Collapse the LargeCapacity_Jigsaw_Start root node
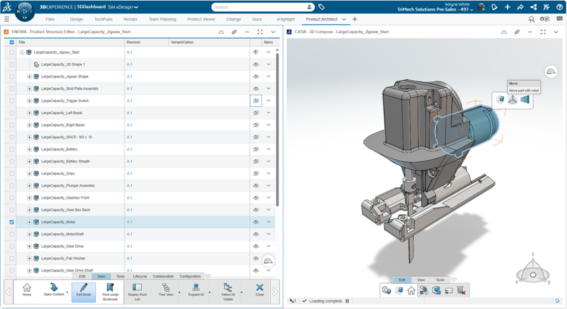Image resolution: width=567 pixels, height=309 pixels. [x=22, y=53]
